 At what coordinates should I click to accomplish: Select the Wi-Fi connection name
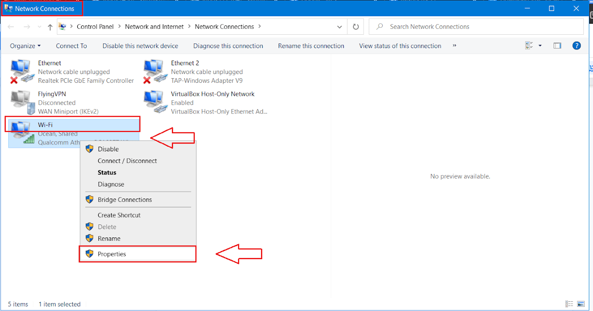pyautogui.click(x=45, y=125)
